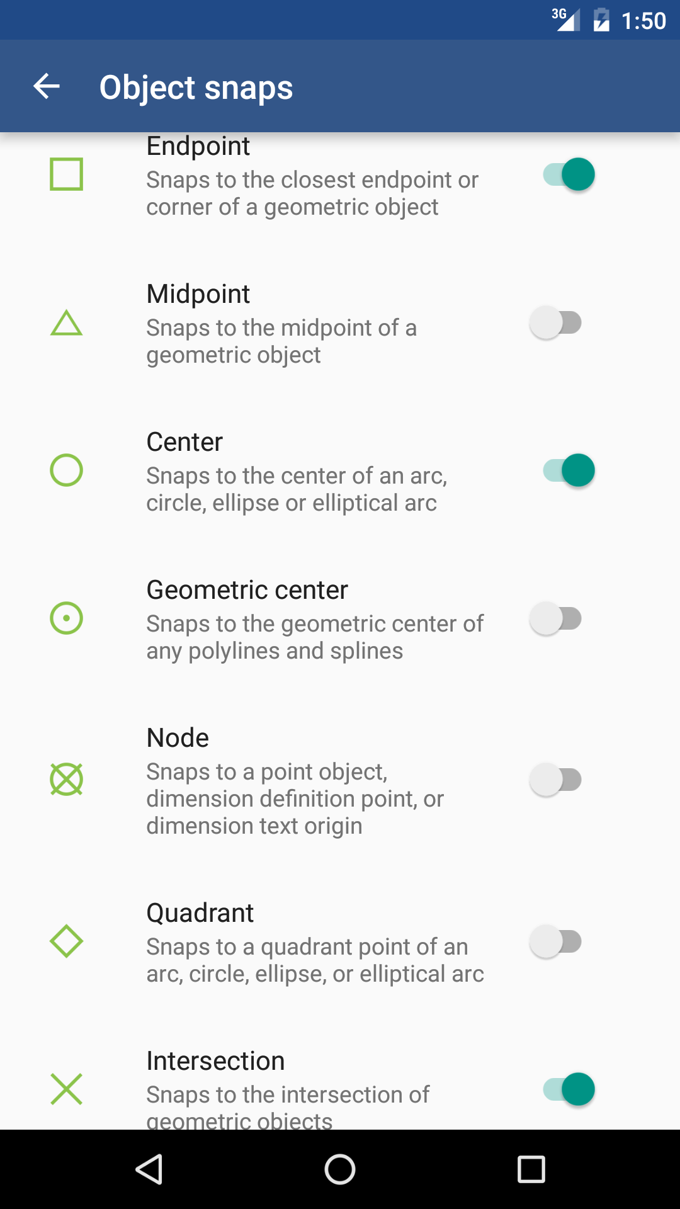Tap the diamond Quadrant snap icon
This screenshot has height=1209, width=680.
pos(66,941)
